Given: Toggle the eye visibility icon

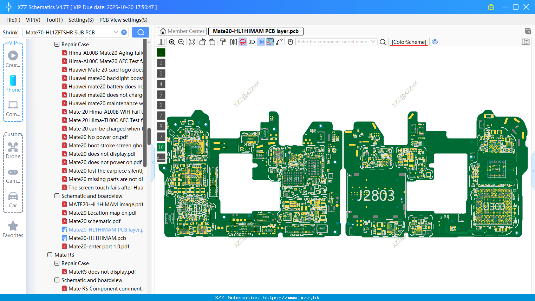Looking at the screenshot, I should coord(435,42).
